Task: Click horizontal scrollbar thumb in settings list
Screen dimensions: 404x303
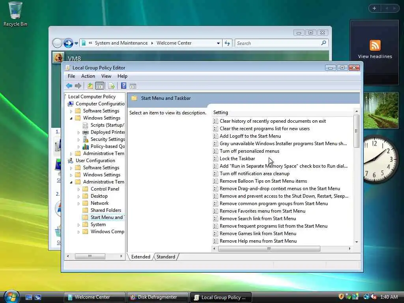Action: [269, 249]
